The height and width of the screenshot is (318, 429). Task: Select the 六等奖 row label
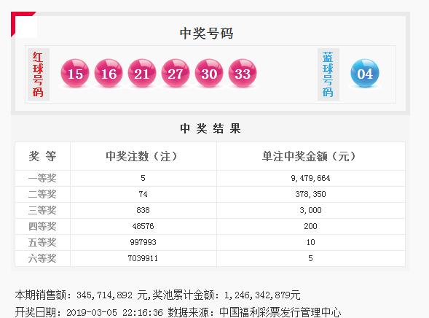point(42,258)
